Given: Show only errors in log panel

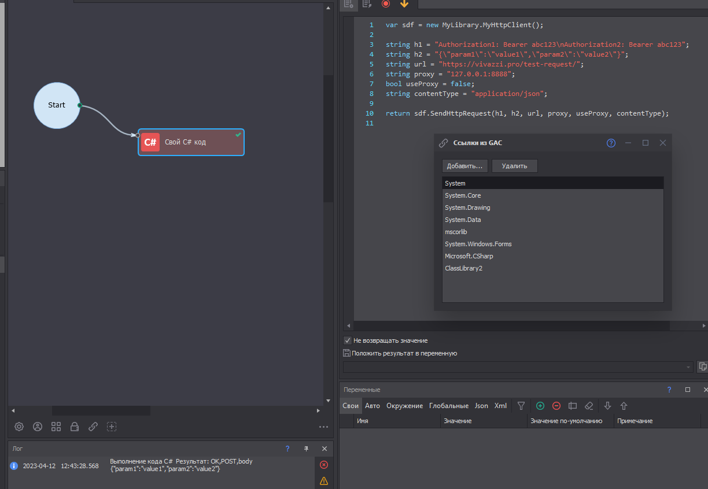Looking at the screenshot, I should click(324, 465).
